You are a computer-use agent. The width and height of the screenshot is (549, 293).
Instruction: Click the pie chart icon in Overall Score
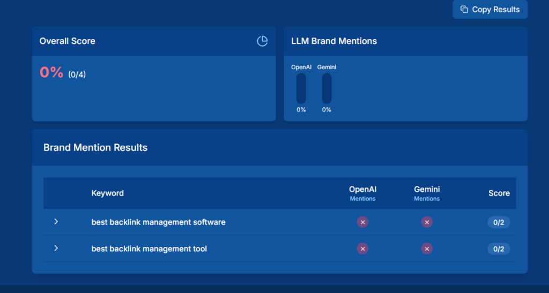click(262, 41)
